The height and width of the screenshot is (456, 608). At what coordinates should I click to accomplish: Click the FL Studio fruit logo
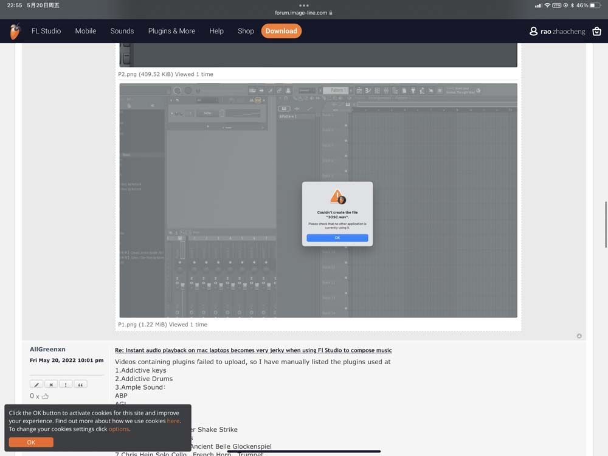(15, 31)
